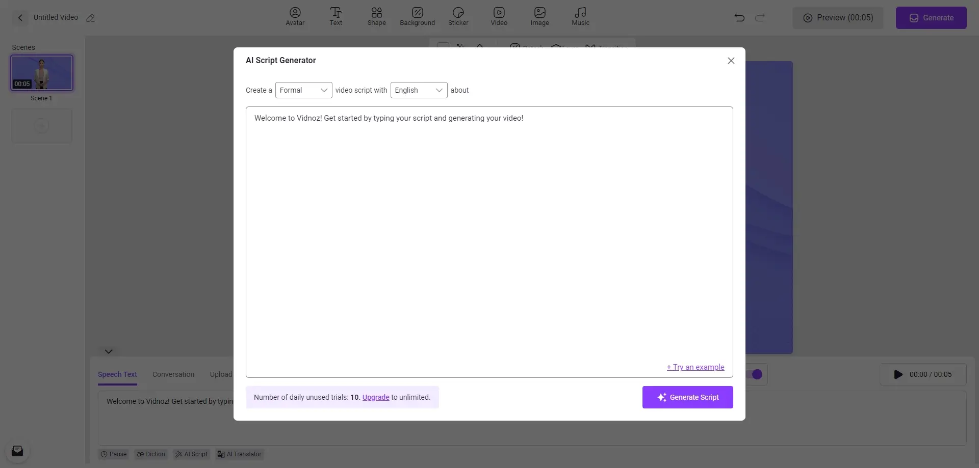Viewport: 979px width, 468px height.
Task: Switch to the Conversation tab
Action: (173, 374)
